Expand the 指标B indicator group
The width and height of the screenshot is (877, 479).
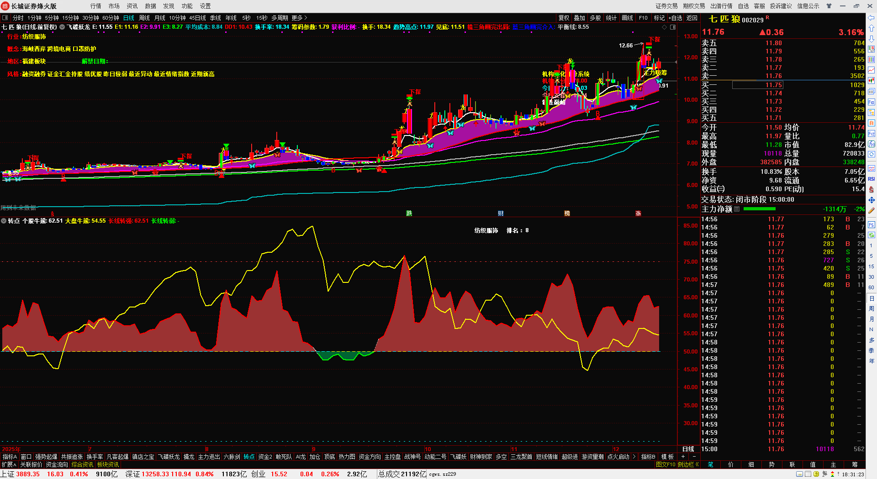tap(648, 457)
